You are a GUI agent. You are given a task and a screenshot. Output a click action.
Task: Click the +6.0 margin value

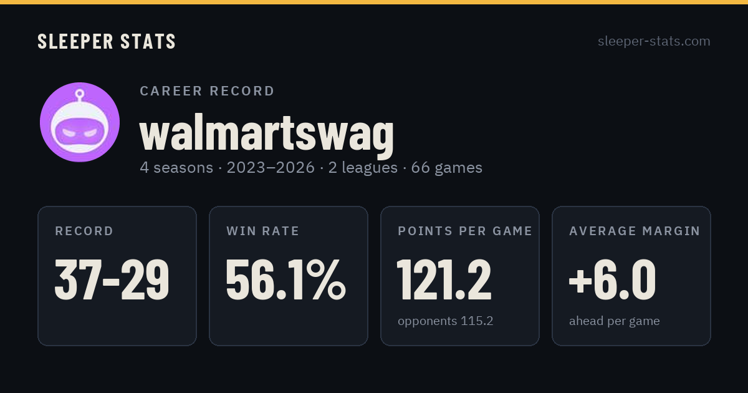612,280
